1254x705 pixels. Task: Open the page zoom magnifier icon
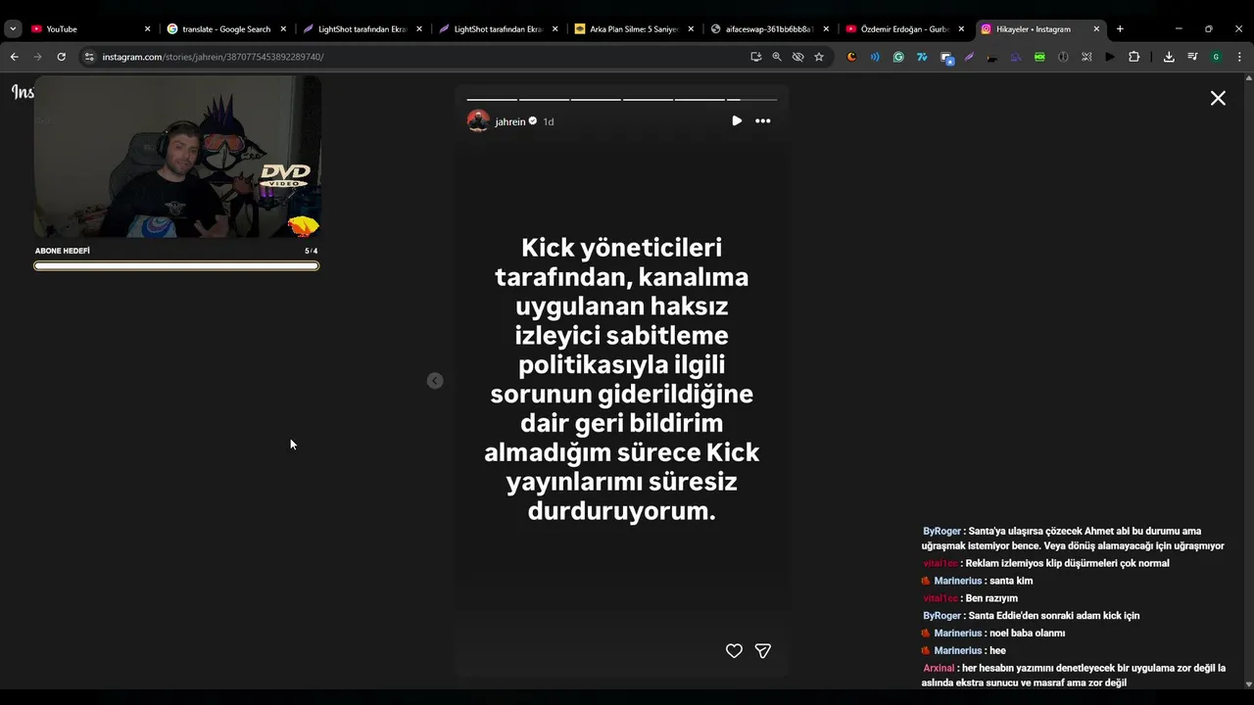point(777,57)
